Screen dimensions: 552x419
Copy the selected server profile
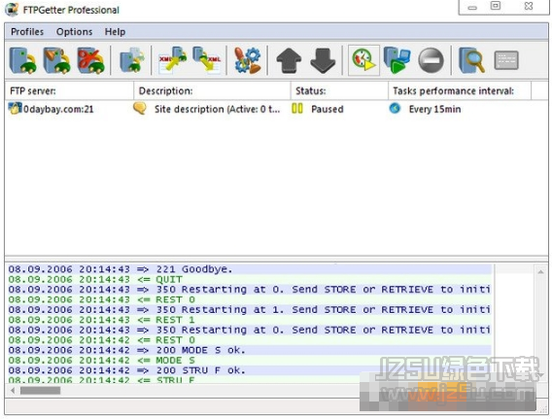(131, 60)
